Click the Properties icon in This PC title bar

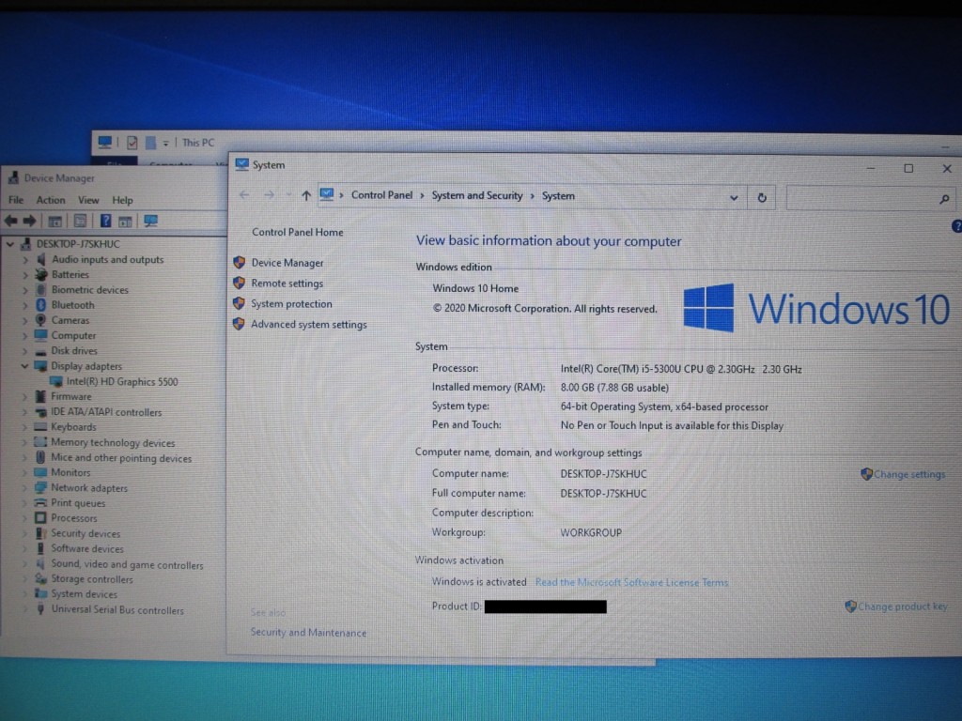click(132, 143)
